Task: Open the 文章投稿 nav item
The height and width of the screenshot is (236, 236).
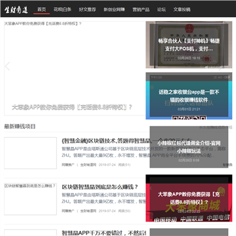Action: [182, 9]
